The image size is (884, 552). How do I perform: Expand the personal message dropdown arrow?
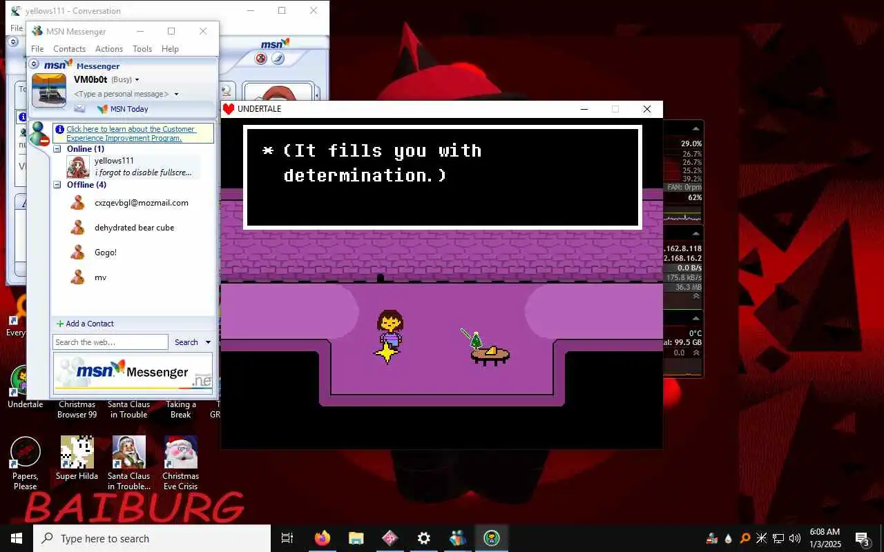pyautogui.click(x=176, y=95)
